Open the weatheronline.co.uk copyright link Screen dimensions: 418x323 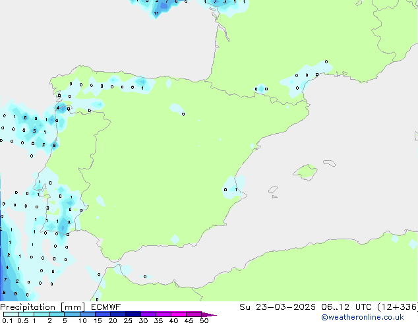tap(362, 317)
